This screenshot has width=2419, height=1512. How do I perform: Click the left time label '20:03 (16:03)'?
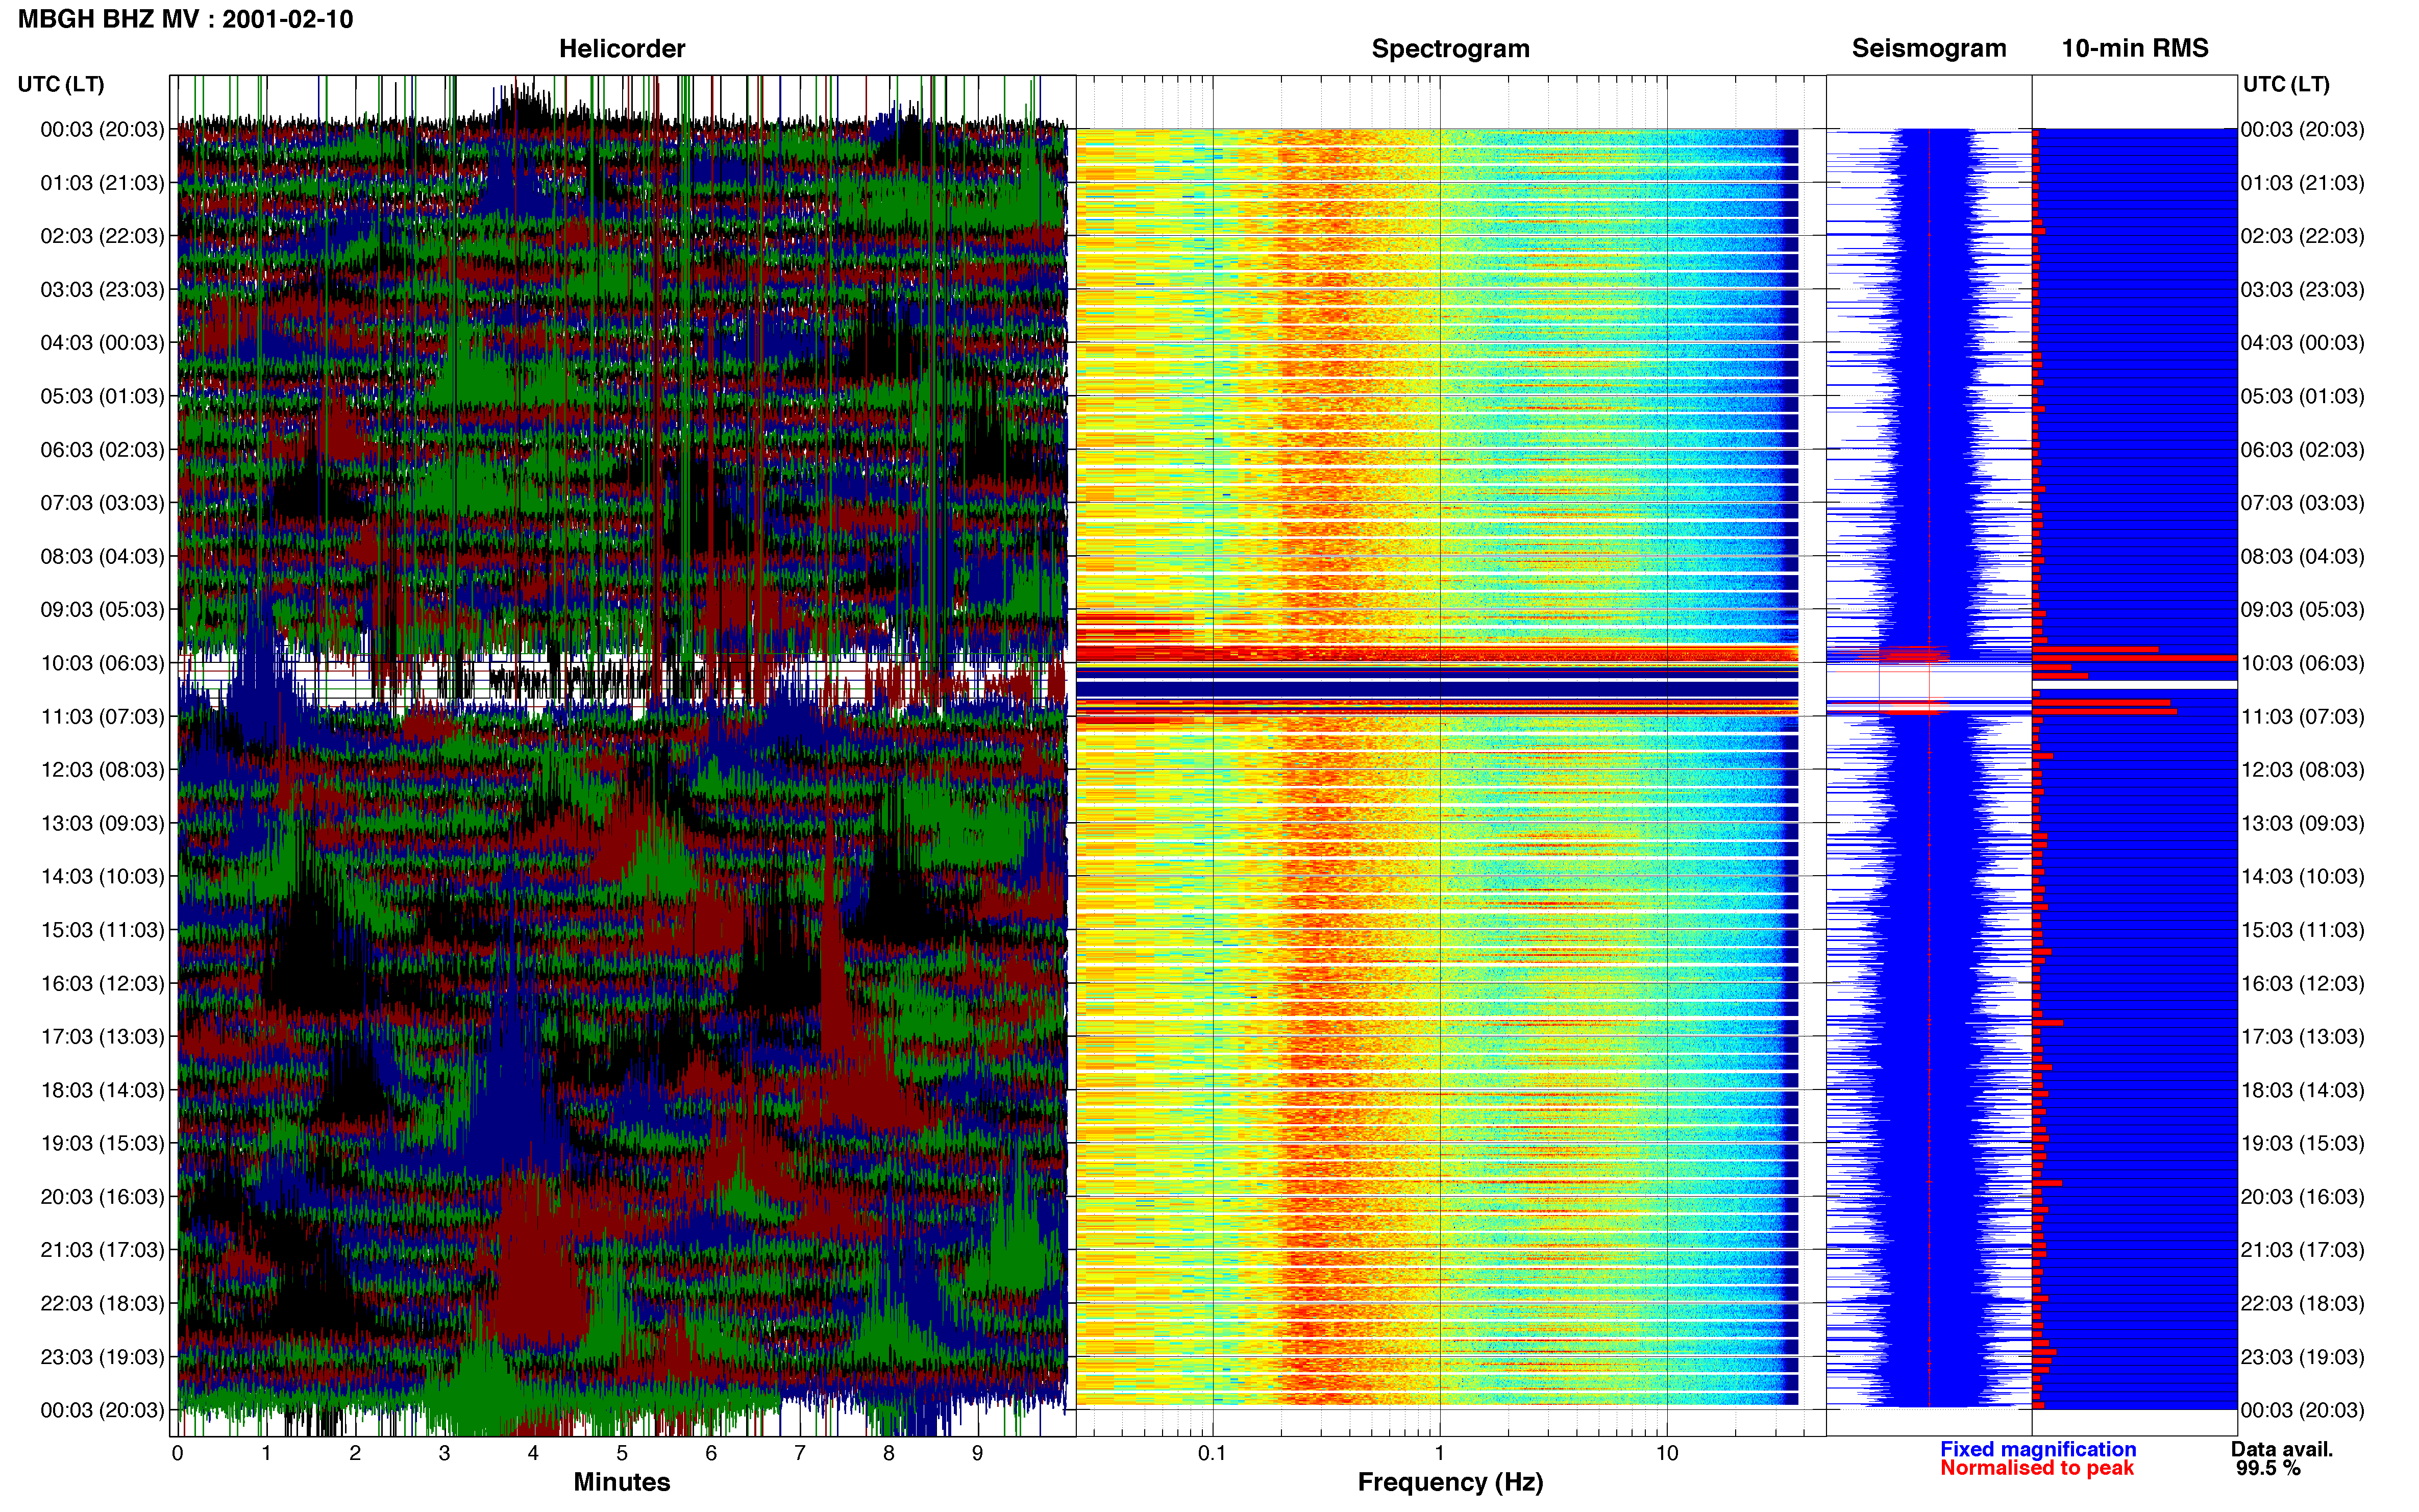pyautogui.click(x=102, y=1197)
